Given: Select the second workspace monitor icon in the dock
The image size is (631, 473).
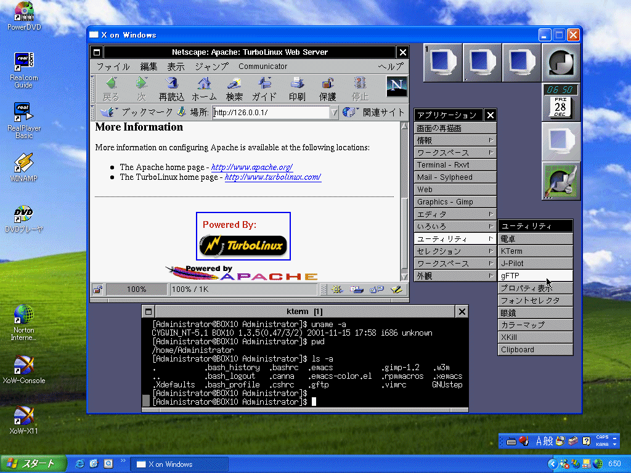Looking at the screenshot, I should [x=482, y=63].
